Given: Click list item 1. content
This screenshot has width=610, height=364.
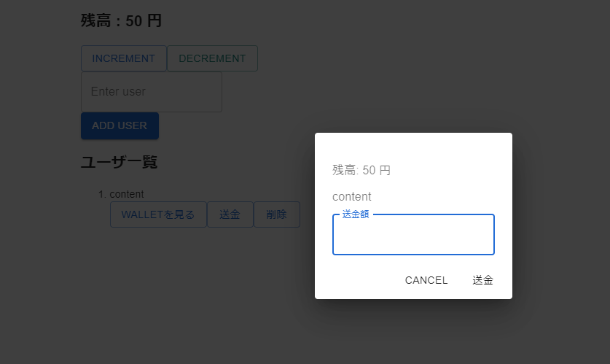Looking at the screenshot, I should (121, 194).
